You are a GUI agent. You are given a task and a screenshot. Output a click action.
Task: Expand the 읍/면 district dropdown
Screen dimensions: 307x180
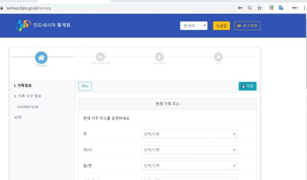click(x=189, y=166)
